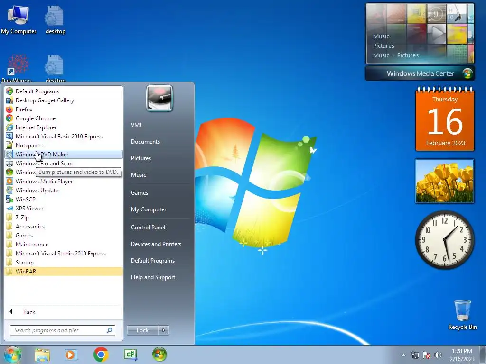
Task: Open the Action Center flag icon
Action: (427, 355)
